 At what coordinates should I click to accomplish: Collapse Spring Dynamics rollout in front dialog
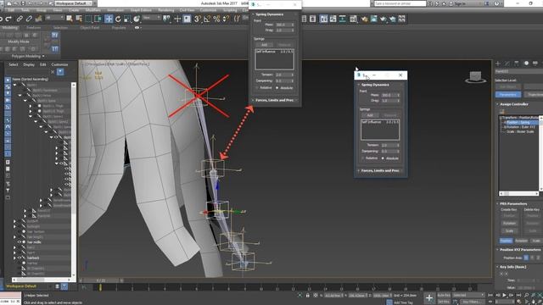(375, 85)
